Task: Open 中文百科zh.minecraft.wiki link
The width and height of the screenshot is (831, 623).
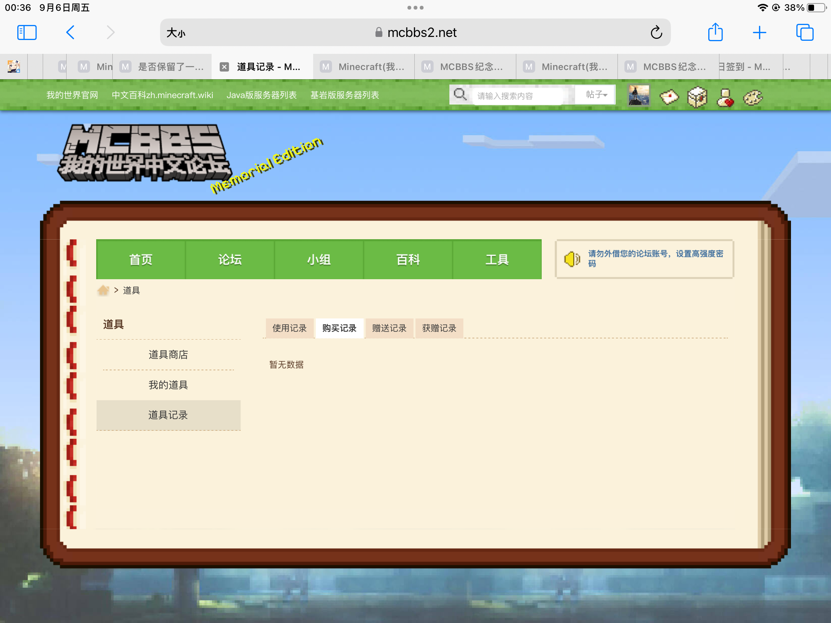Action: (162, 95)
